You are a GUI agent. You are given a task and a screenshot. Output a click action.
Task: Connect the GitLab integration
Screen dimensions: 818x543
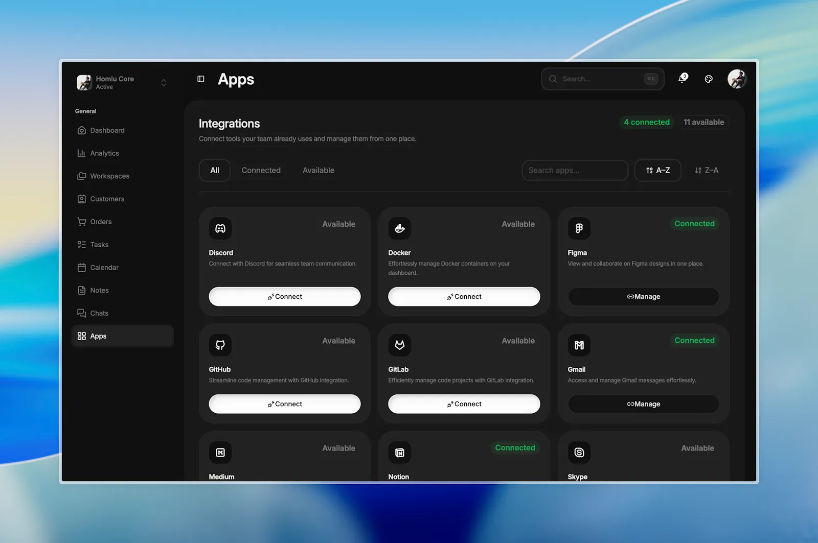point(464,404)
